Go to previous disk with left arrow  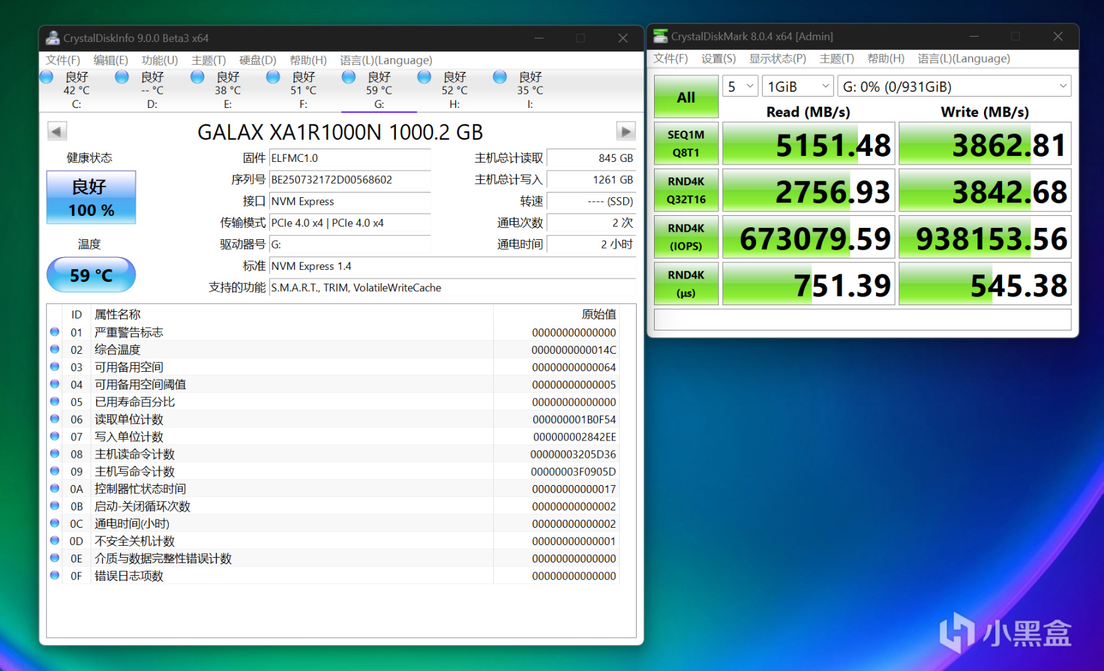pos(57,131)
